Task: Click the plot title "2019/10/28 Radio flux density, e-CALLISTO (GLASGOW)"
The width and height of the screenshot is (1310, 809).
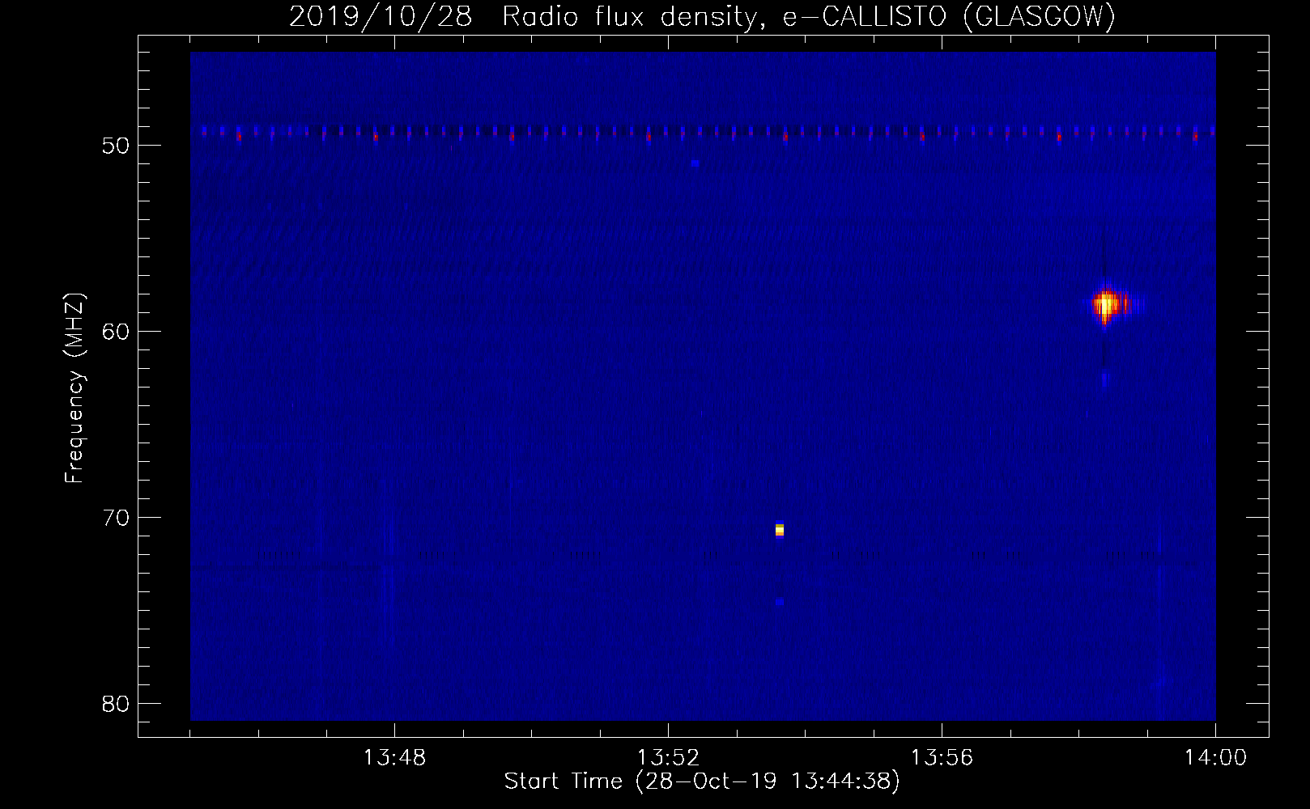Action: click(x=702, y=16)
